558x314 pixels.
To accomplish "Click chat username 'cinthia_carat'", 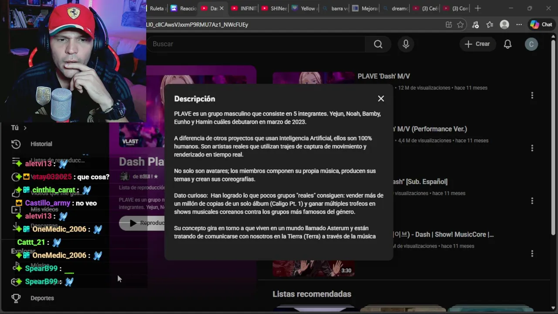I will coord(54,190).
